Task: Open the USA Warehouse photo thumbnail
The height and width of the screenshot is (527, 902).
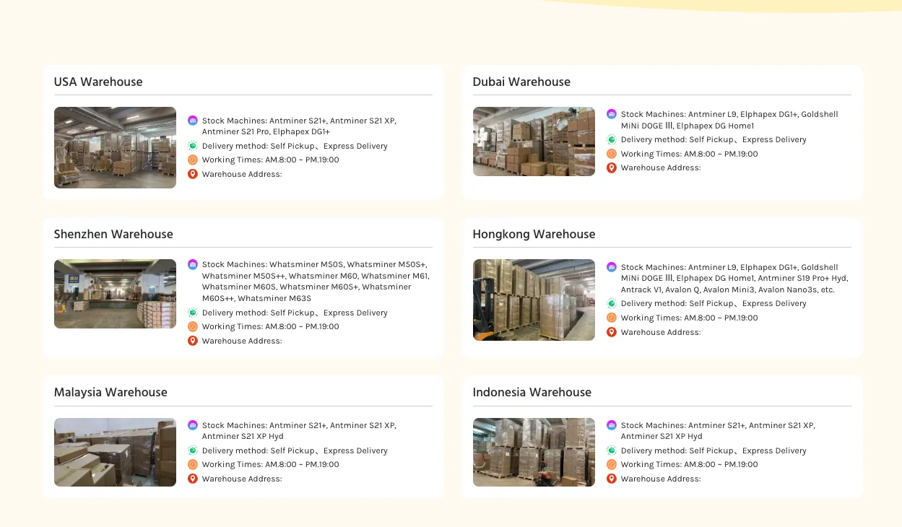Action: [115, 147]
